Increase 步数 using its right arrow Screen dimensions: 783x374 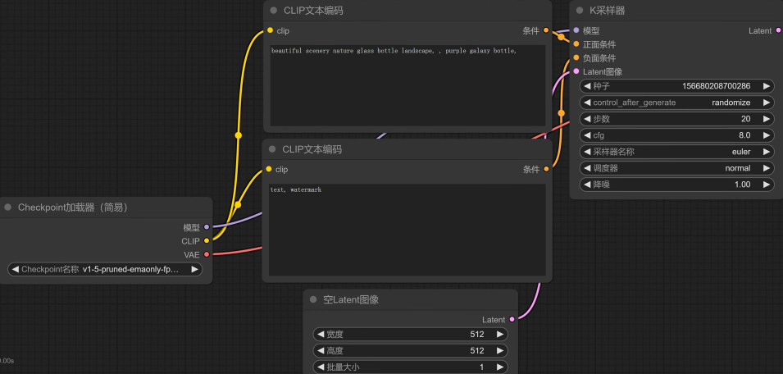(766, 119)
